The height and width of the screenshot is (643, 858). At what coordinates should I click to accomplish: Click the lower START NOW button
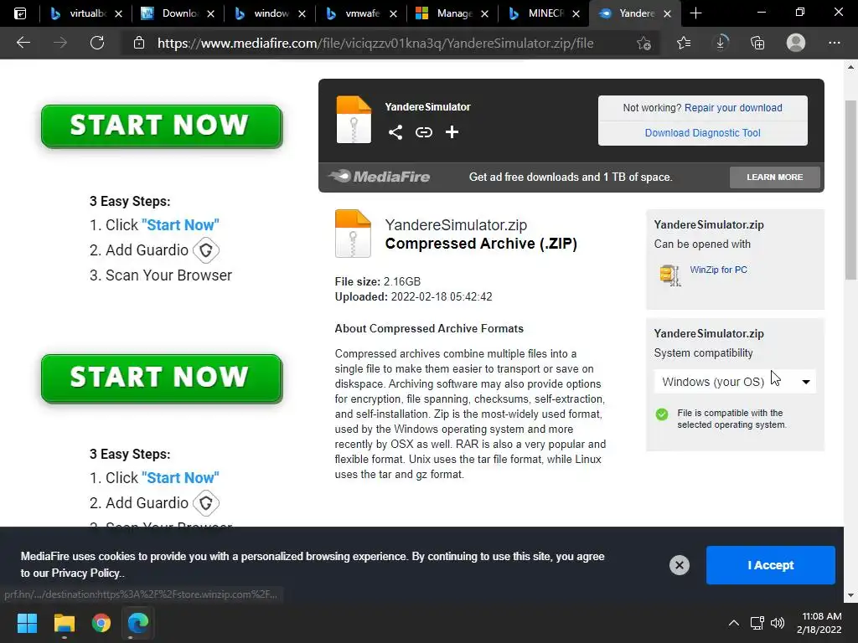(x=162, y=378)
